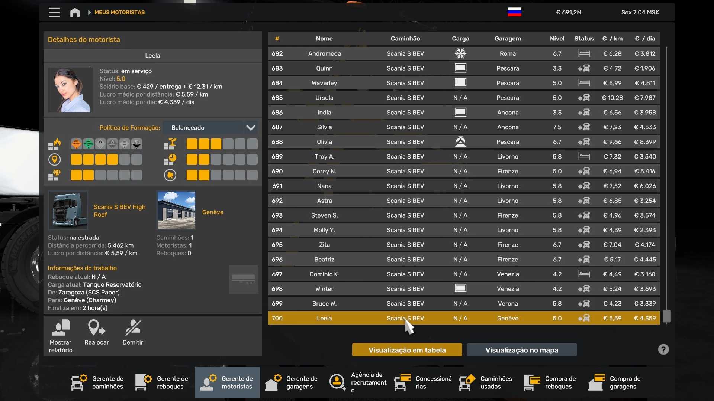
Task: Expand the Política de Formação dropdown arrow
Action: 251,128
